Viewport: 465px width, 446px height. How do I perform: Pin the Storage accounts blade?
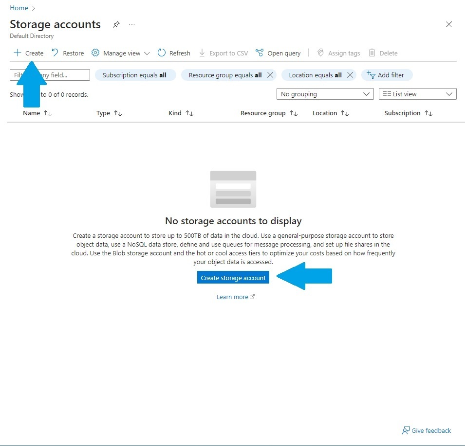[x=116, y=24]
